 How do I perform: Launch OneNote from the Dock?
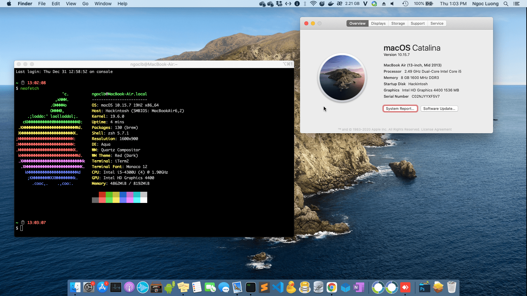[x=359, y=287]
